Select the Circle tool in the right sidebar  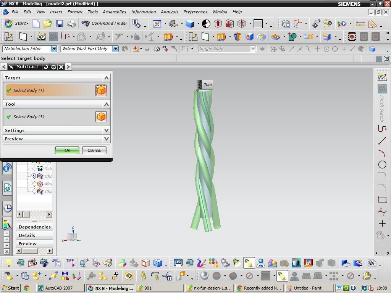[x=382, y=164]
